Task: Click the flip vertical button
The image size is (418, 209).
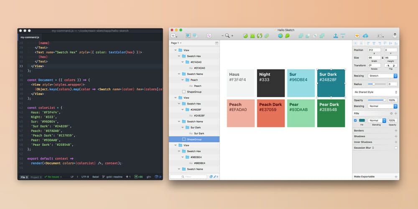Action: pyautogui.click(x=394, y=65)
